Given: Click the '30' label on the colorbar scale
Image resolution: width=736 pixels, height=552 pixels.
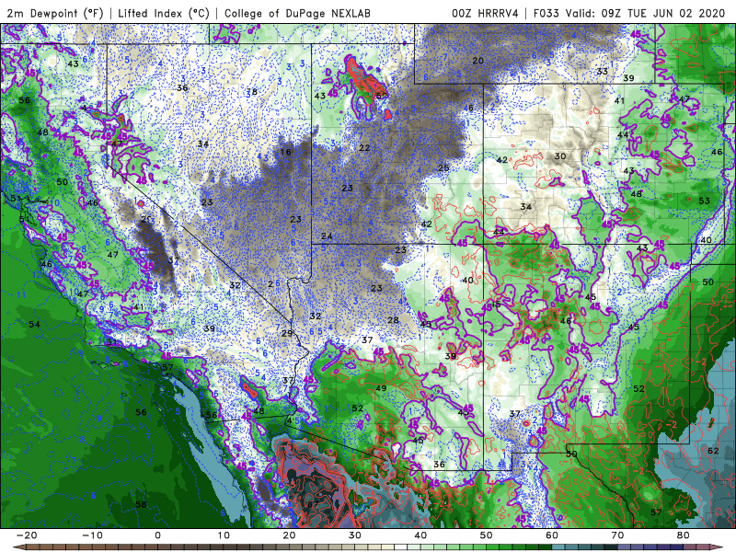Looking at the screenshot, I should tap(355, 535).
